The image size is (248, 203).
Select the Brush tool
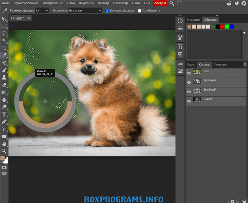point(4,70)
